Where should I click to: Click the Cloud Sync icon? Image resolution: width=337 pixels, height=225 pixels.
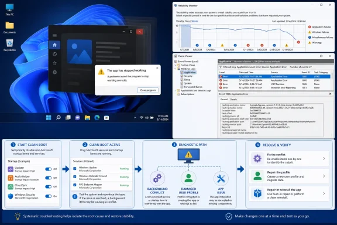[x=11, y=187]
